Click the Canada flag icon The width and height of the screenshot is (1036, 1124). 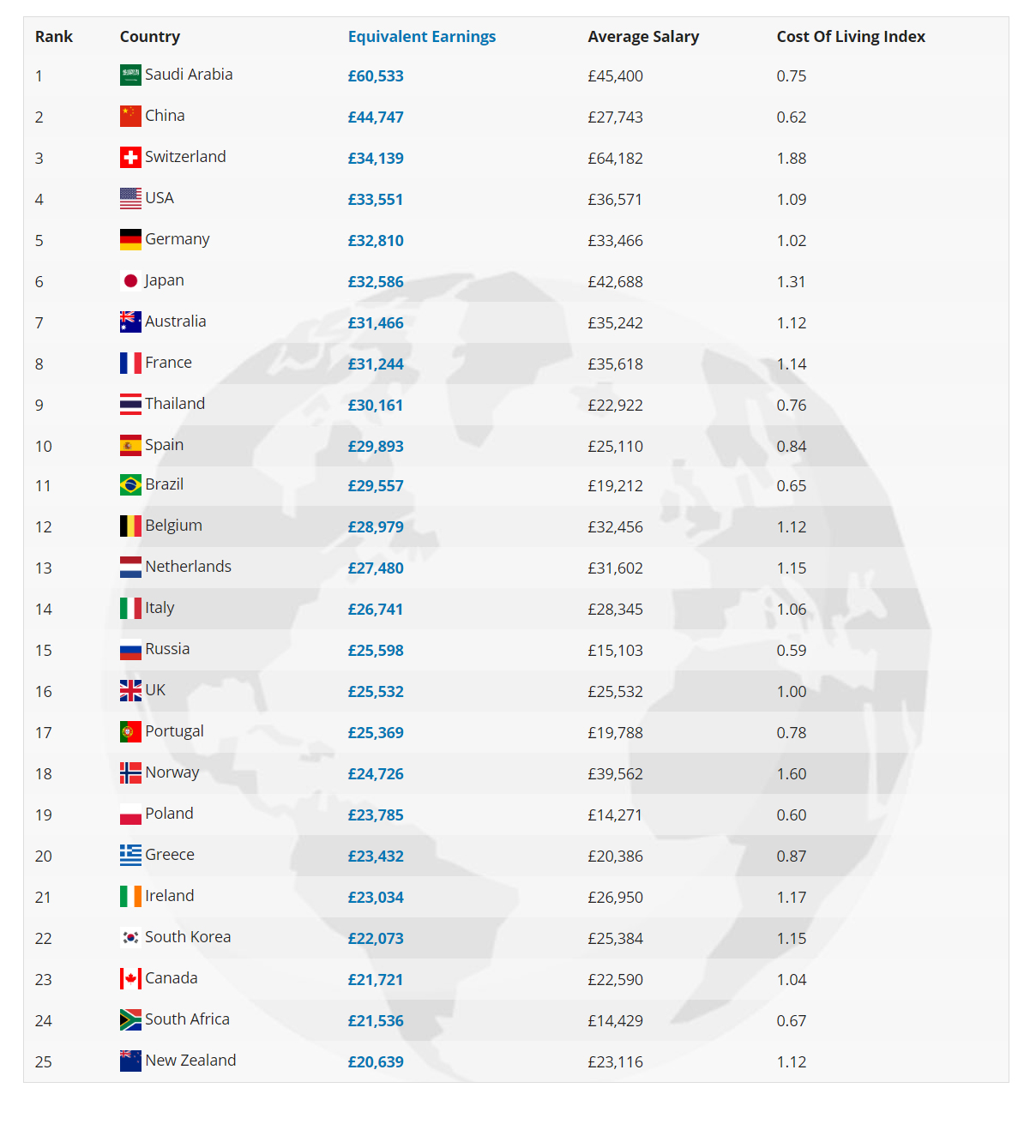pos(130,978)
